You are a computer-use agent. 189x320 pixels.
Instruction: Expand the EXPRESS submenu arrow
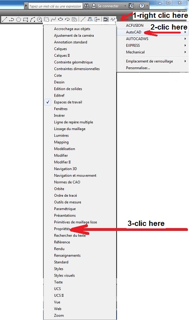[185, 45]
